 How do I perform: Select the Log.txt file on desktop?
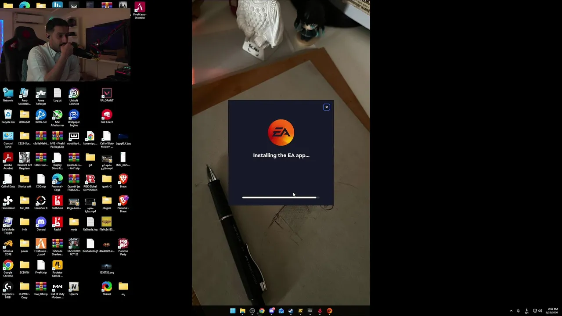pyautogui.click(x=57, y=95)
